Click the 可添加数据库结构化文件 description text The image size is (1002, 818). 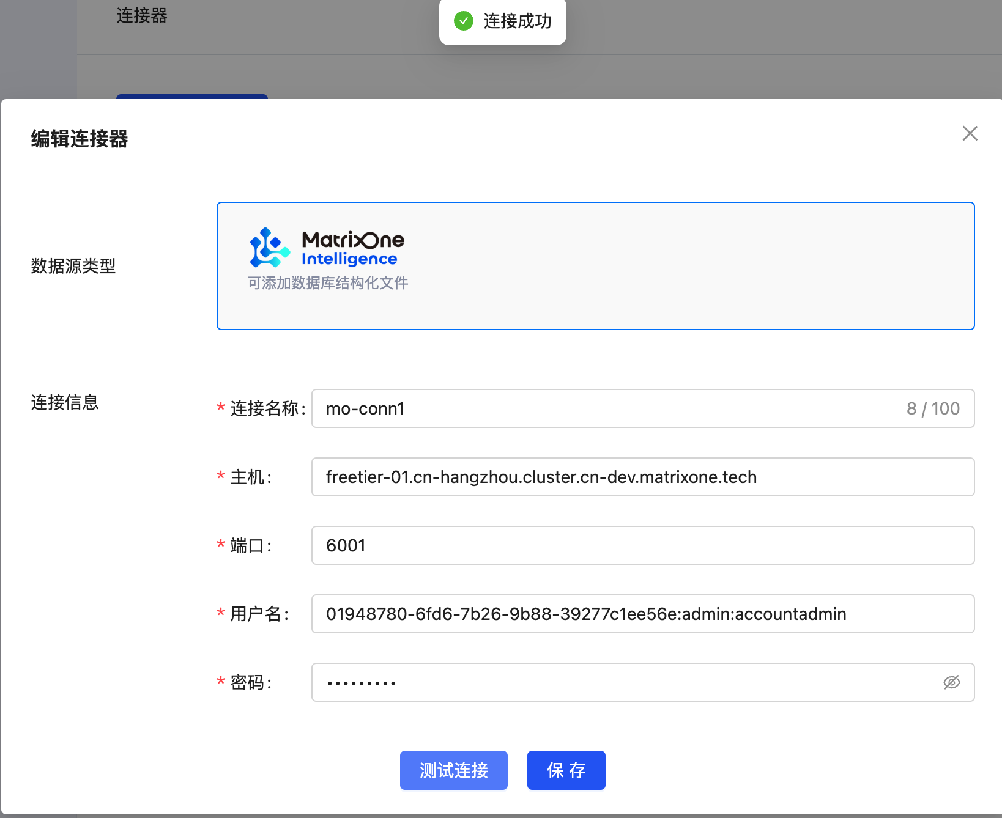click(328, 282)
